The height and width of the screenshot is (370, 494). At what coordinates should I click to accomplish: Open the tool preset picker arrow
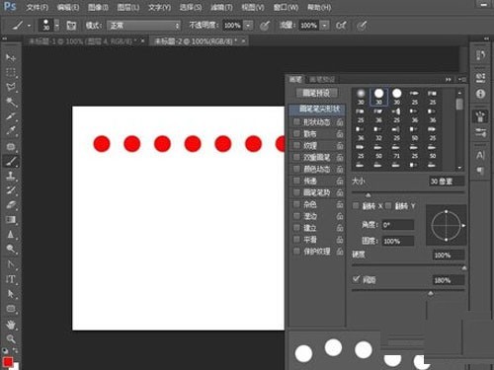point(30,26)
